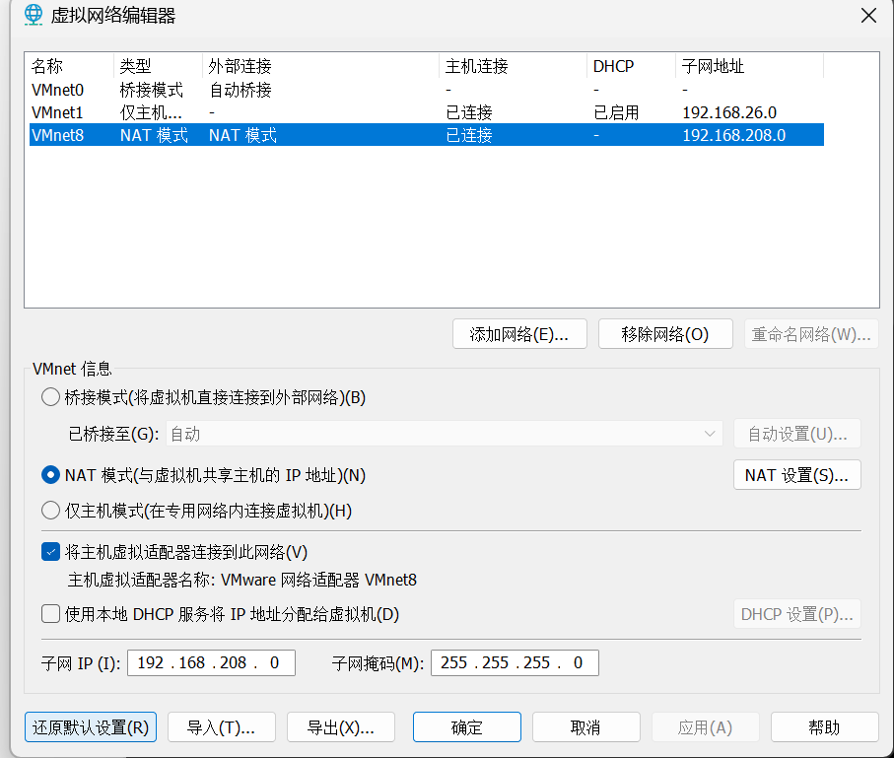
Task: Uncheck 将主机虚拟适配器连接到此网络 checkbox
Action: coord(50,552)
